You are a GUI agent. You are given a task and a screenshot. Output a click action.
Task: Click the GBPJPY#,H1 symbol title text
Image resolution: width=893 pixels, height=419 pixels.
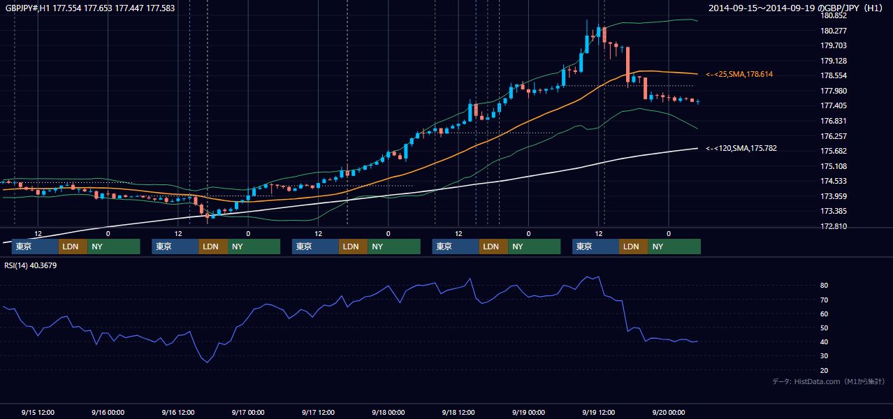tap(89, 8)
